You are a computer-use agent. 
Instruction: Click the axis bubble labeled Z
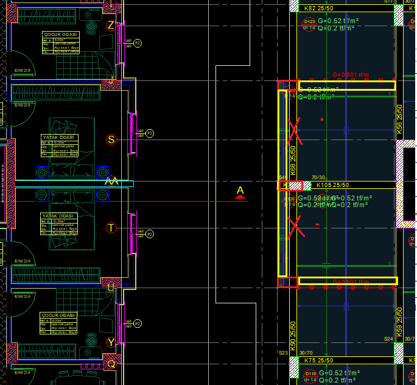tap(110, 26)
